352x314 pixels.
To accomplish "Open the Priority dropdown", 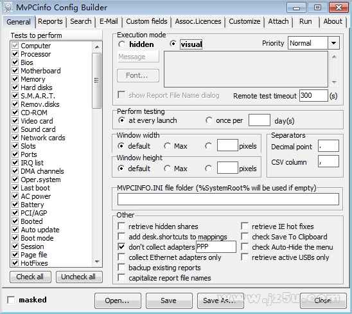I will coord(333,43).
